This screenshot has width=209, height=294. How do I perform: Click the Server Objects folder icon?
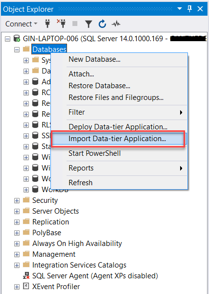(26, 211)
